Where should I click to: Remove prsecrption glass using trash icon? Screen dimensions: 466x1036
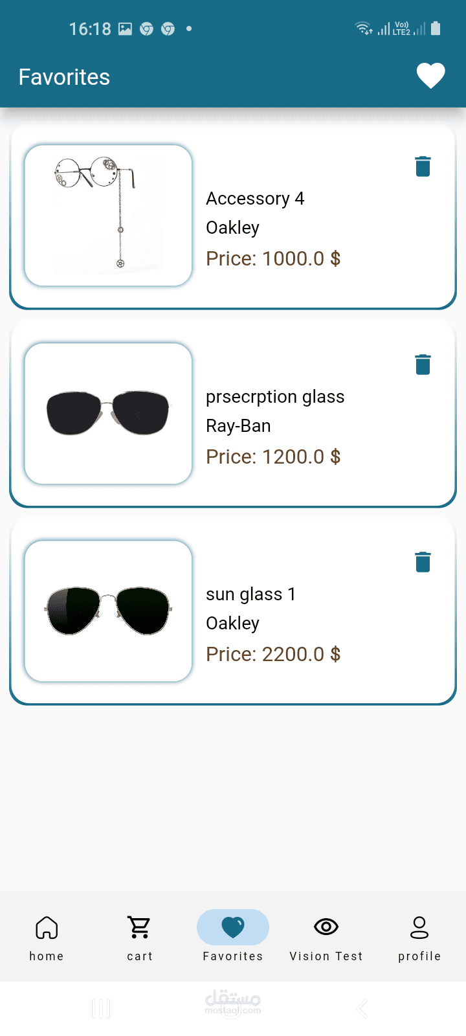(423, 365)
